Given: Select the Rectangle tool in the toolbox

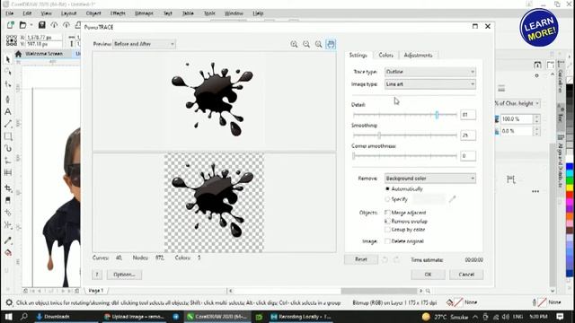Looking at the screenshot, I should [x=8, y=136].
